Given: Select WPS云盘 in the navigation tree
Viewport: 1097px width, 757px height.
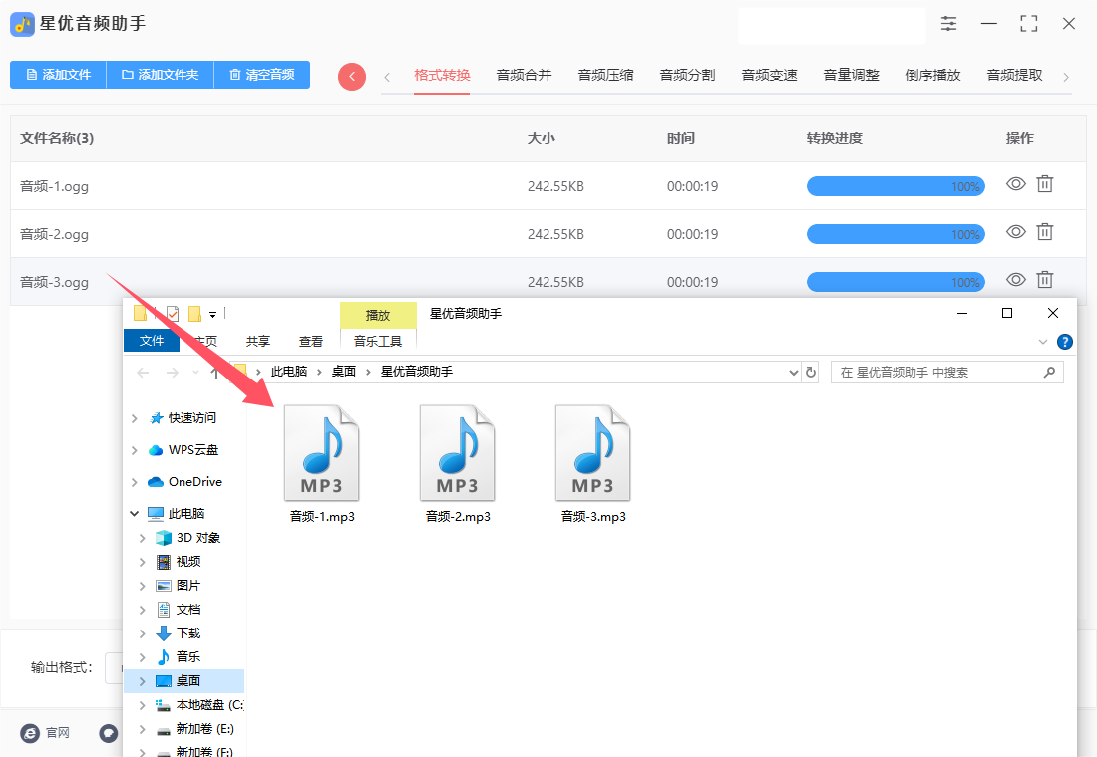Looking at the screenshot, I should [x=193, y=449].
